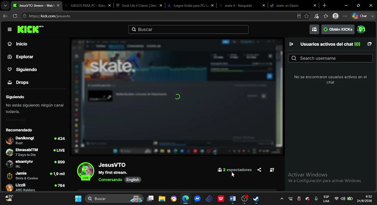Screen dimensions: 377x205
Task: Open the Edge favorites list icon
Action: click(x=326, y=16)
